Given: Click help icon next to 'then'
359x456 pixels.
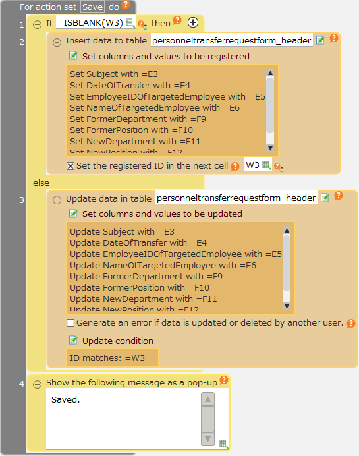Looking at the screenshot, I should click(x=177, y=20).
